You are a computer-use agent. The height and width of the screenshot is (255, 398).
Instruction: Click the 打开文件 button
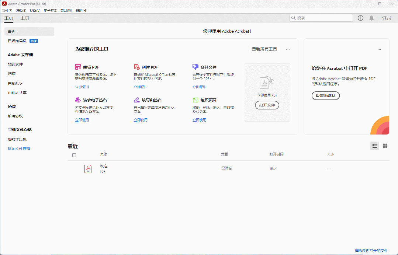[267, 105]
